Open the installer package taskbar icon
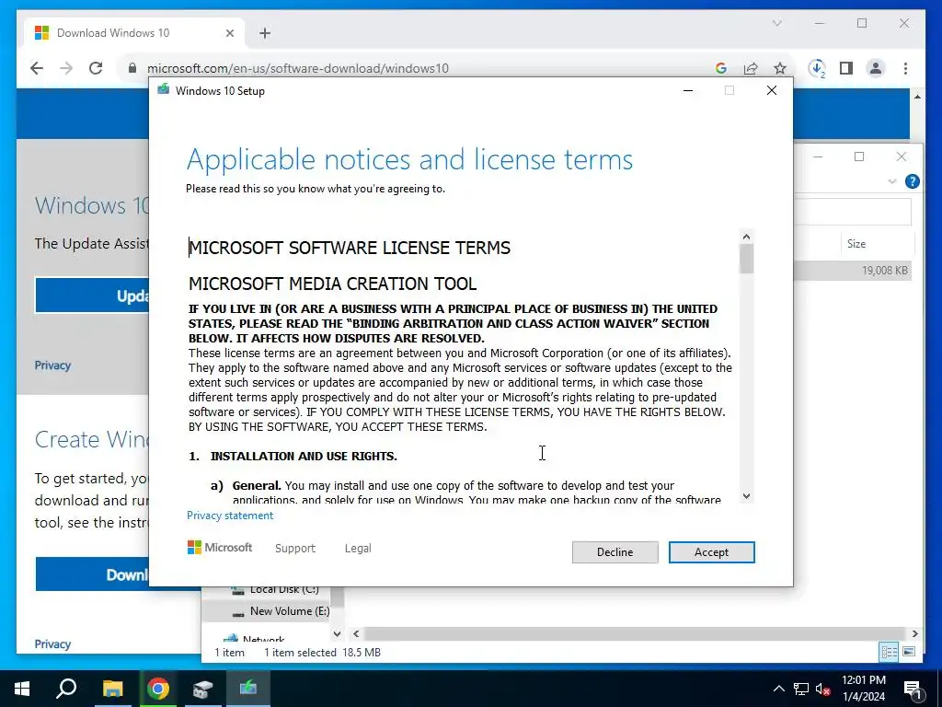 point(203,689)
